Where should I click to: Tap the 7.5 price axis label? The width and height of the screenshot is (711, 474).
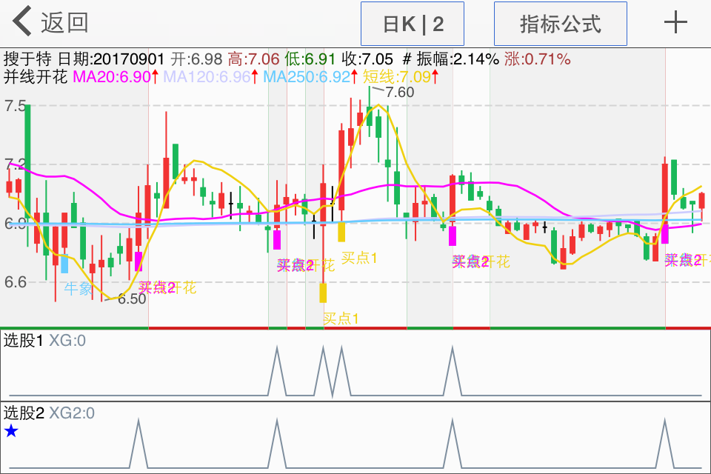pos(15,106)
